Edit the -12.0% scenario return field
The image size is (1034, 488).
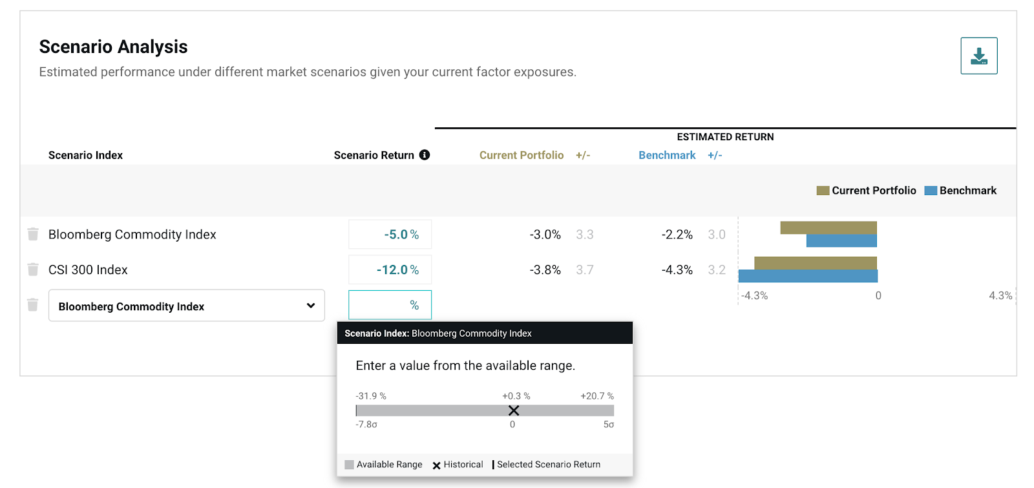(x=390, y=270)
